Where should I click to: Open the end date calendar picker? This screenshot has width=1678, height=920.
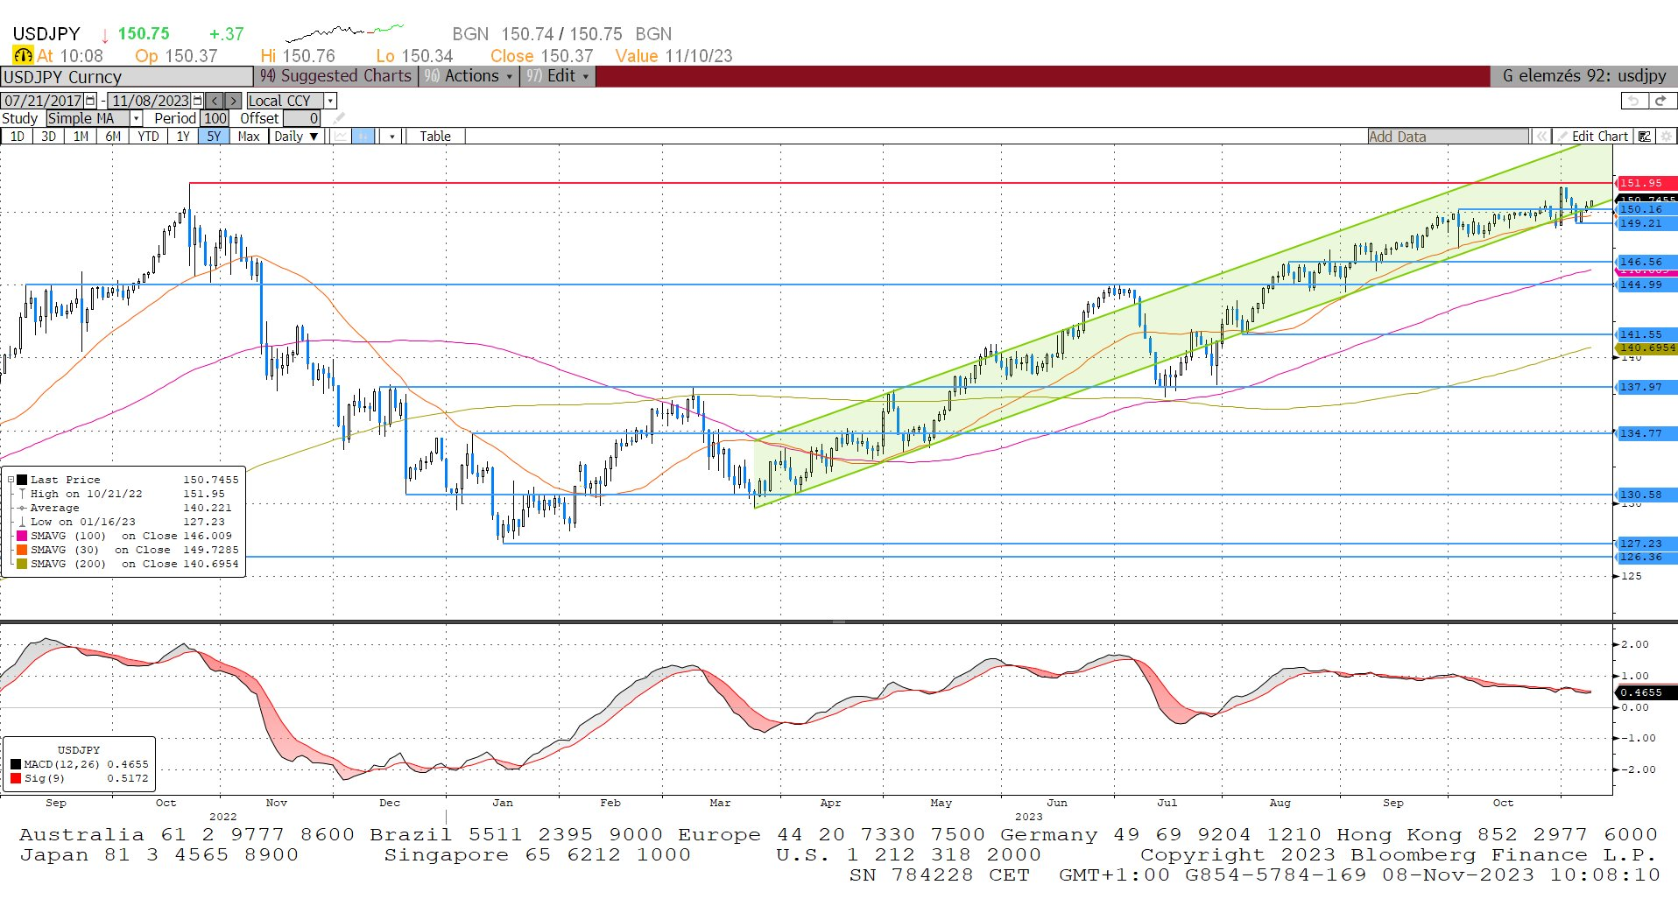click(x=198, y=101)
